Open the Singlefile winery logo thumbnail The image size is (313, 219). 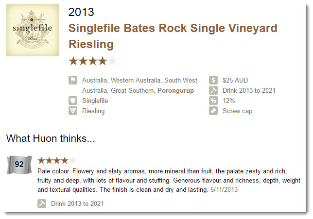[33, 30]
